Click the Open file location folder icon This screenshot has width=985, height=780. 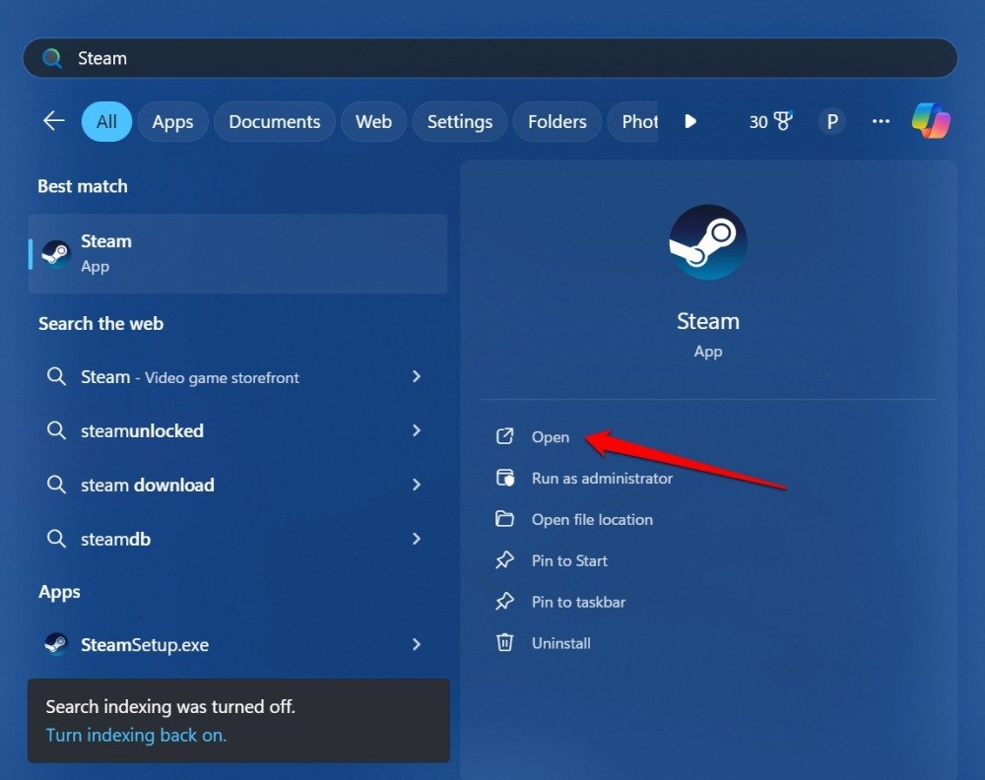(x=505, y=519)
